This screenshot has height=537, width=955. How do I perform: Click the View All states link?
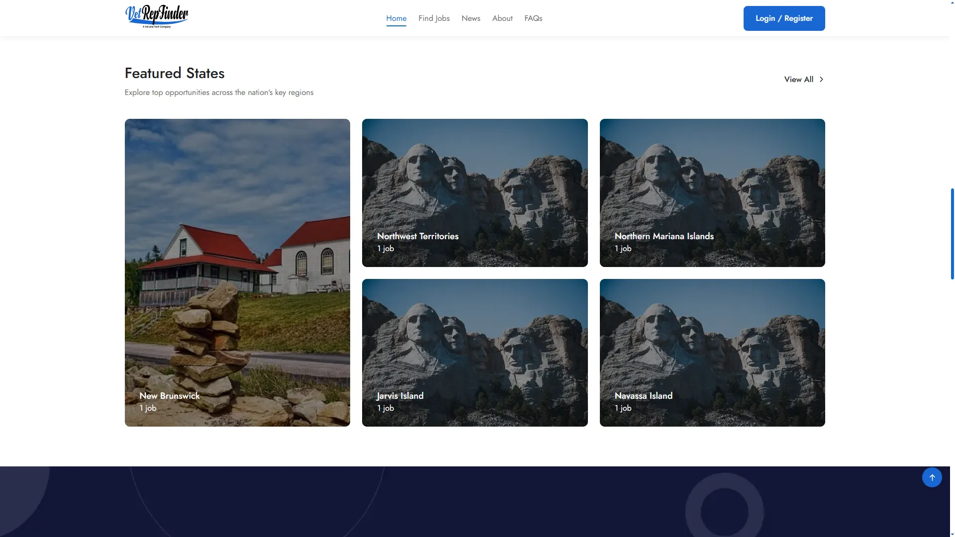(x=804, y=80)
